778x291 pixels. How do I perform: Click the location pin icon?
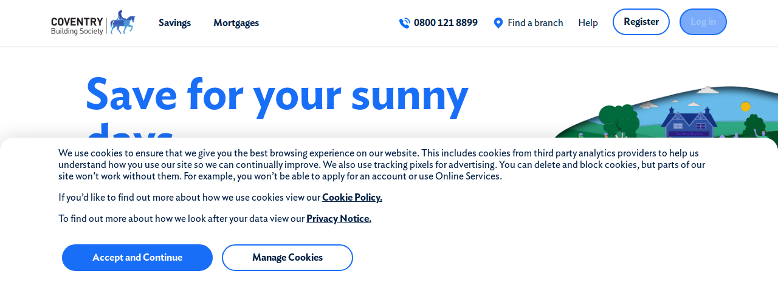tap(498, 23)
